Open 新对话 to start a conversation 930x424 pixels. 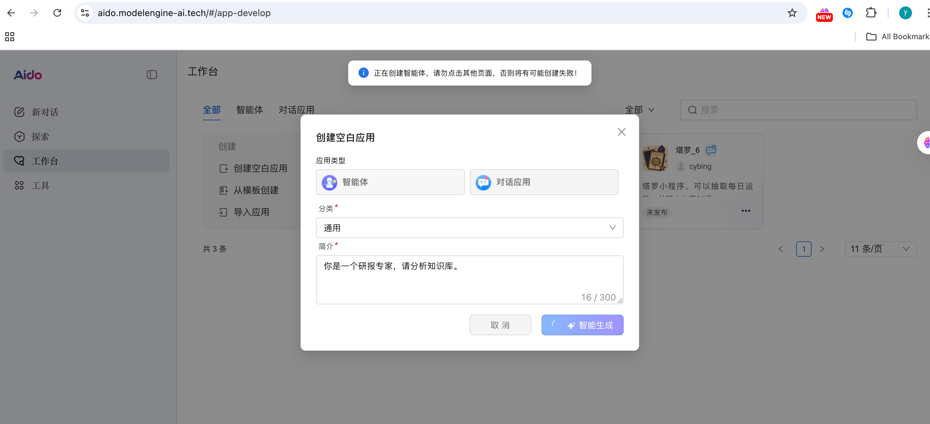point(45,112)
